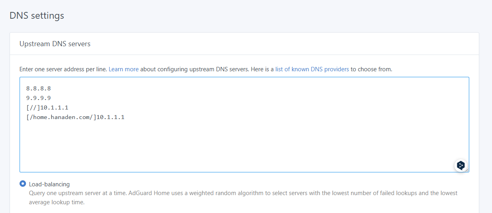Click the Load-balancing option label
The image size is (492, 213).
pos(49,184)
